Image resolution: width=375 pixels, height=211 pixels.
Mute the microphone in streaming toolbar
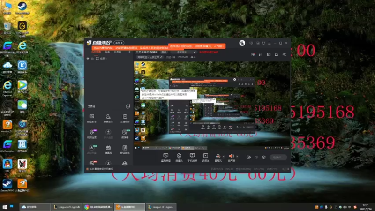218,157
